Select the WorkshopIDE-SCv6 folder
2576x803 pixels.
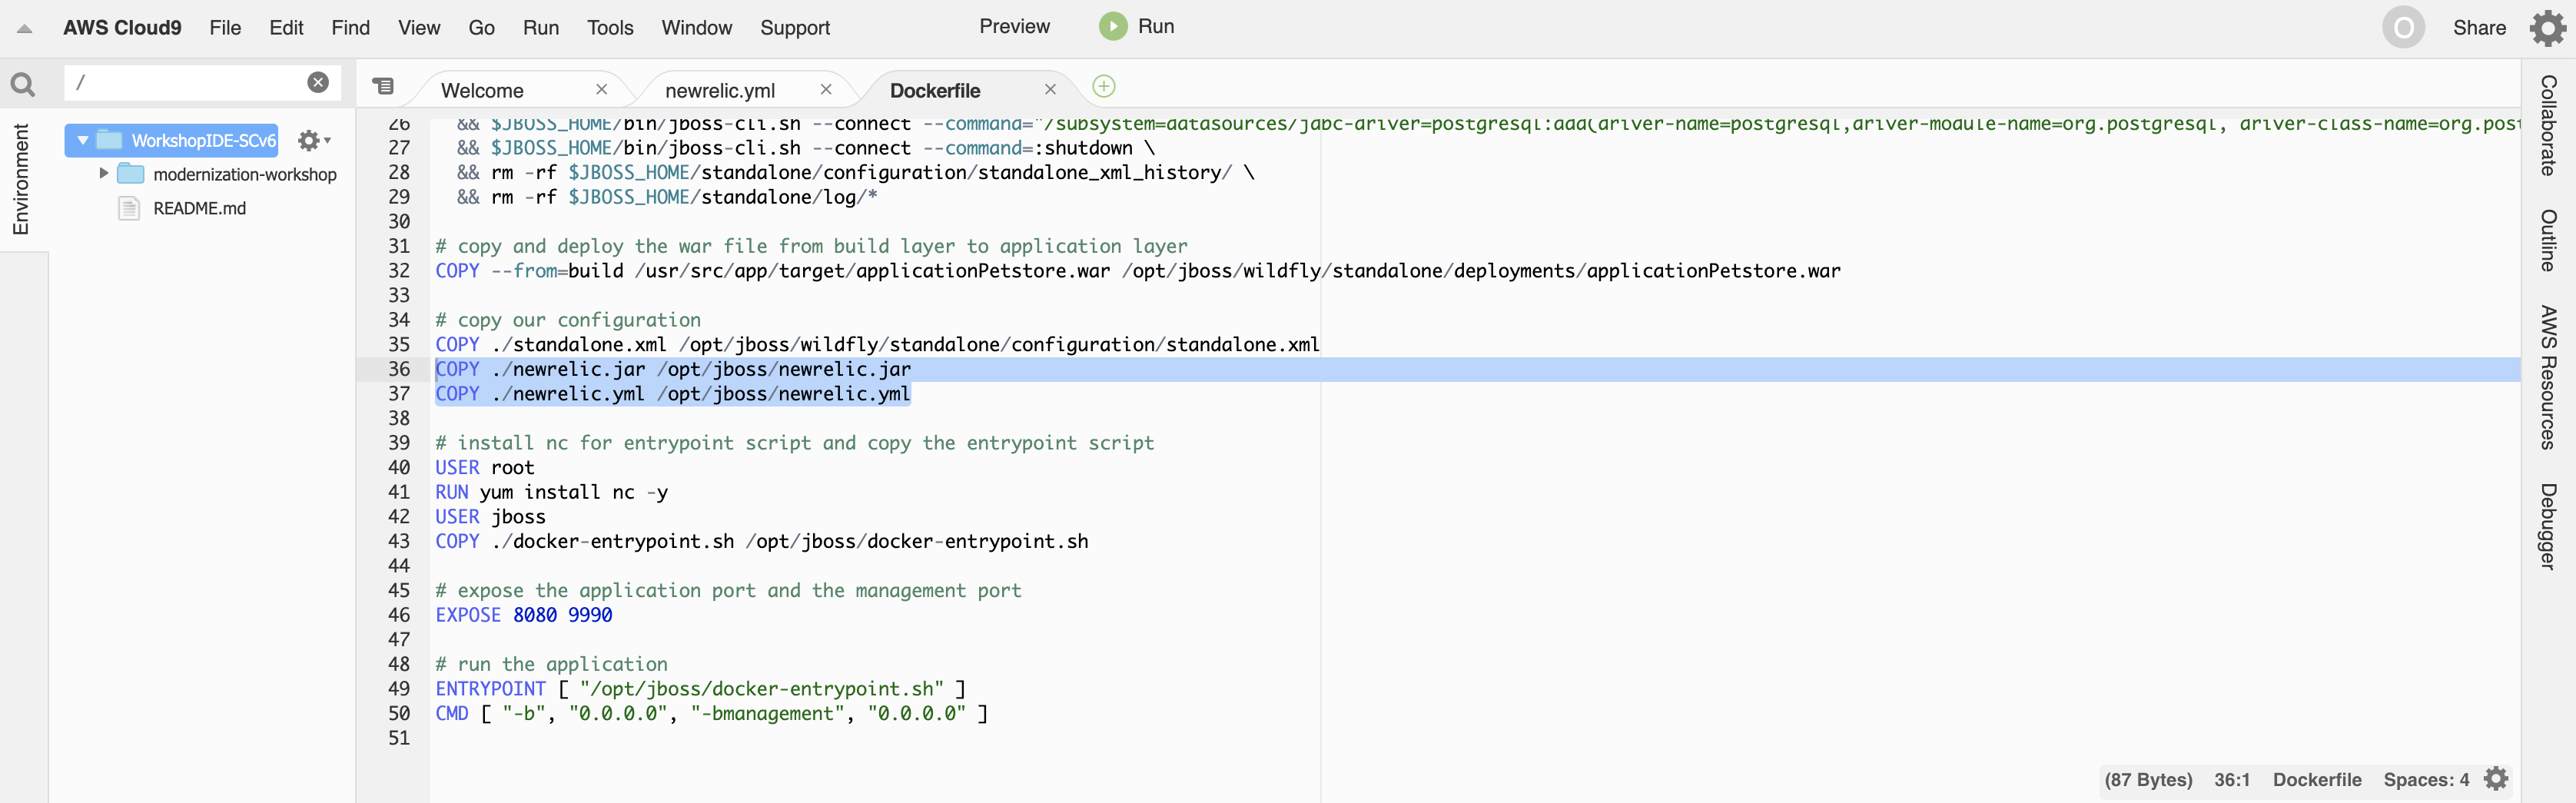[203, 141]
